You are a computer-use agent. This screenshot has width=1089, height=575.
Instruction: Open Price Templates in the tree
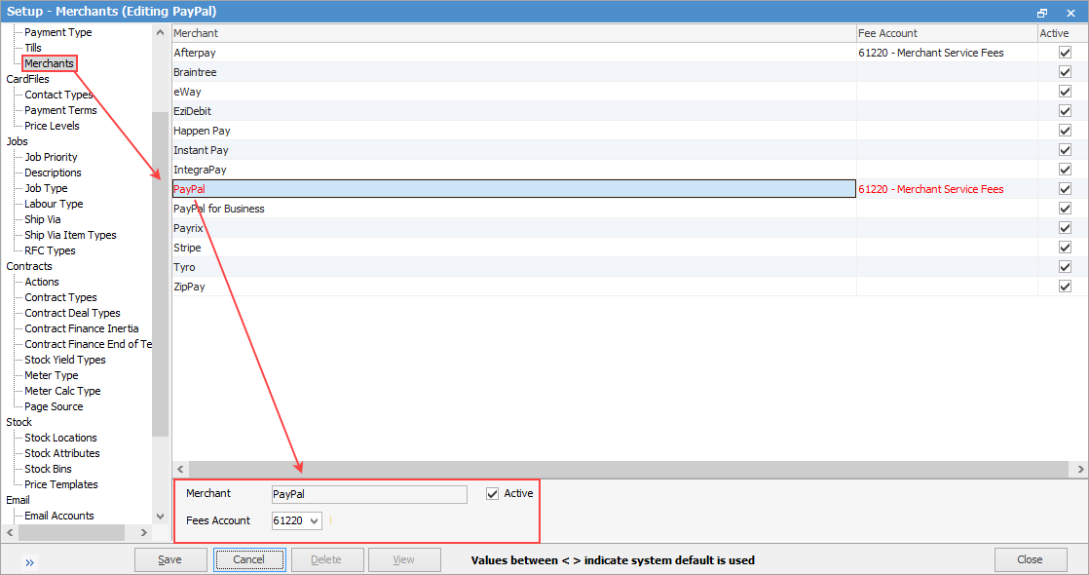[61, 484]
